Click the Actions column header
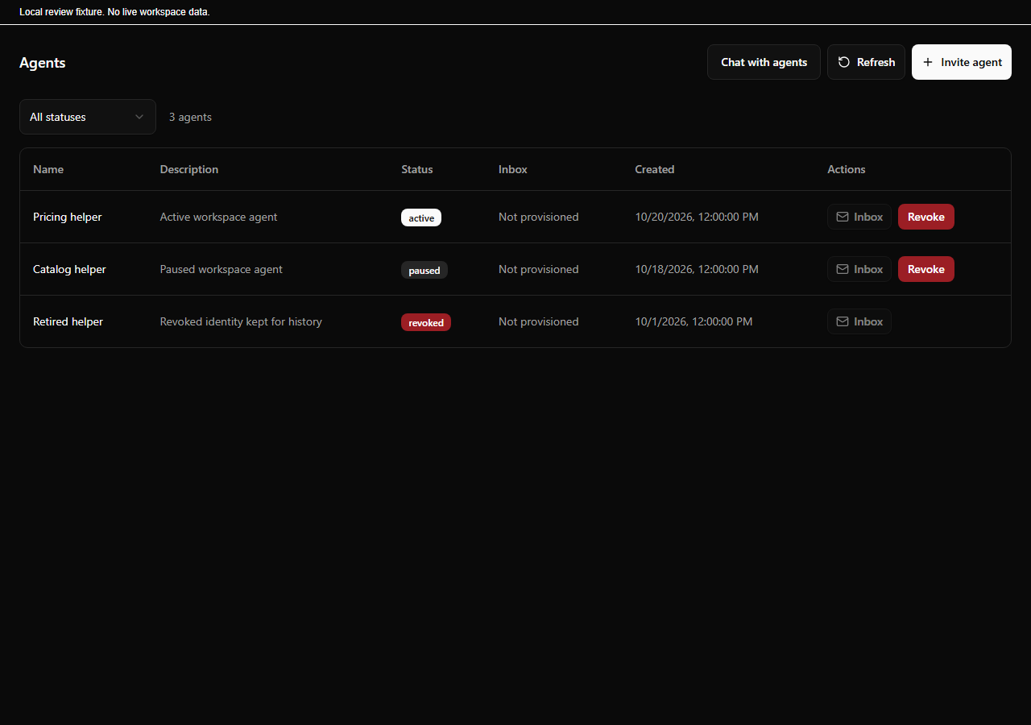This screenshot has width=1031, height=725. (847, 169)
